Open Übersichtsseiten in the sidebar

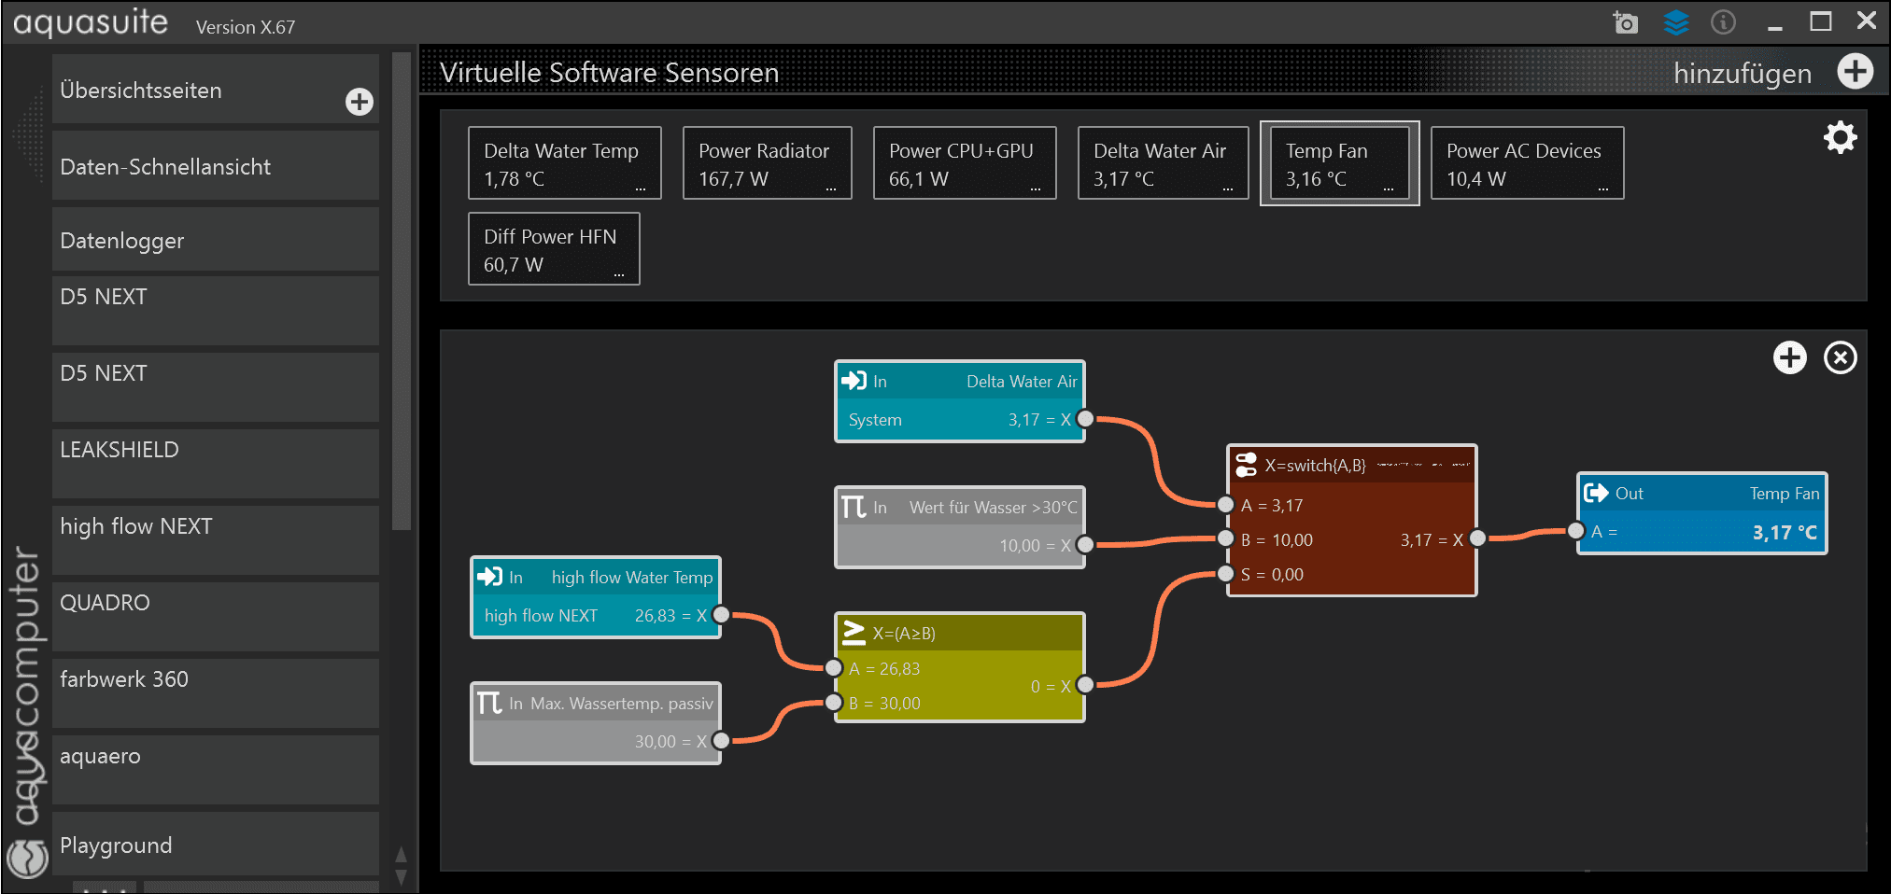pos(216,90)
